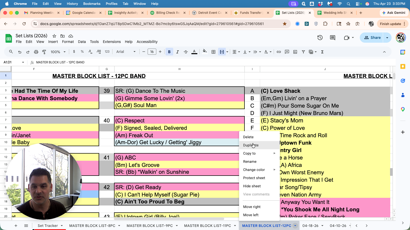Open the comments icon in header
This screenshot has height=230, width=410.
[333, 38]
